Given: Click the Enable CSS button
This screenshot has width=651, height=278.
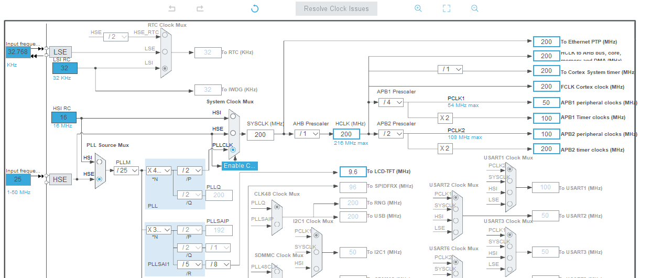Looking at the screenshot, I should point(240,166).
